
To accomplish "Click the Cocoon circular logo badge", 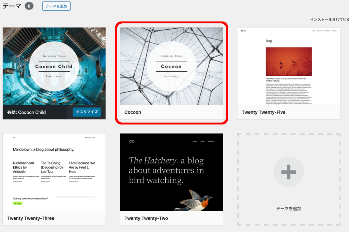I will pos(171,66).
